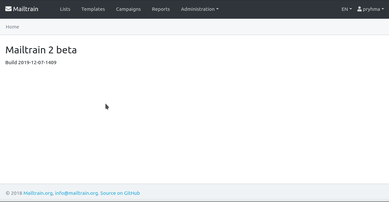Screen dimensions: 389x202
Task: Open the Source on GitHub link
Action: 120,193
